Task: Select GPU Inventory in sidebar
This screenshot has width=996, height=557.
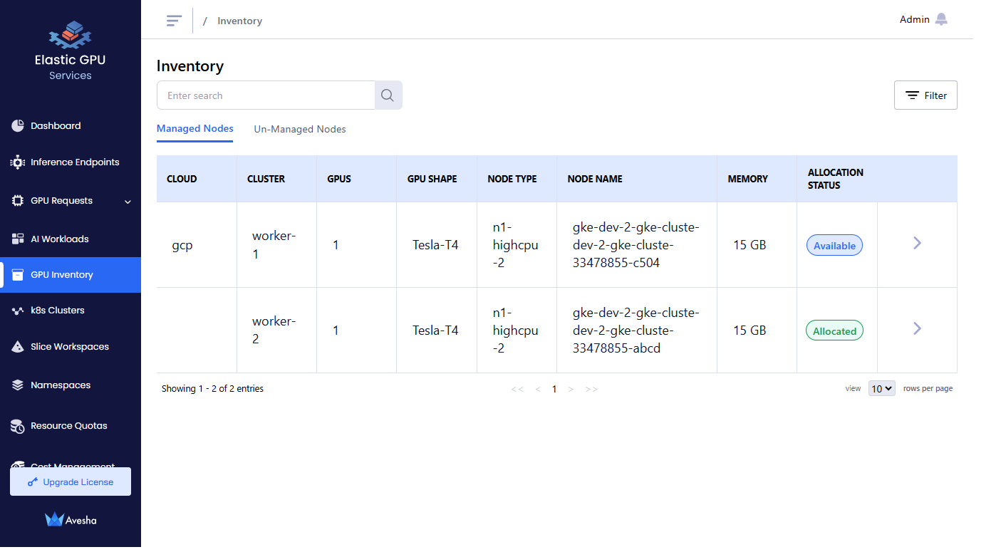Action: point(71,275)
